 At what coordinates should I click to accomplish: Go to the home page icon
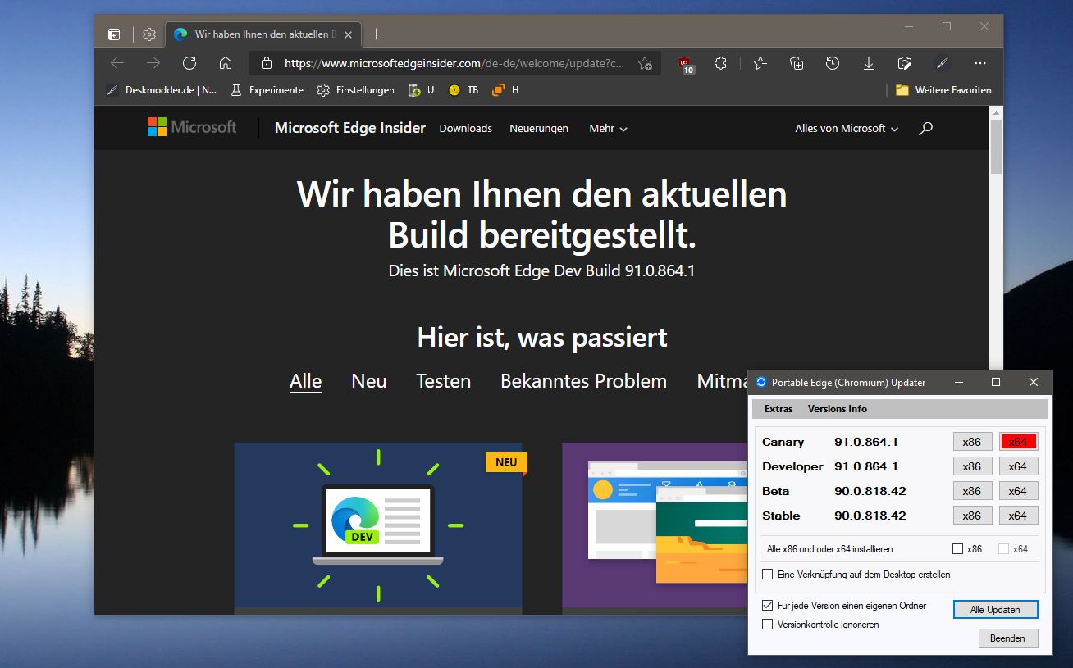[226, 63]
